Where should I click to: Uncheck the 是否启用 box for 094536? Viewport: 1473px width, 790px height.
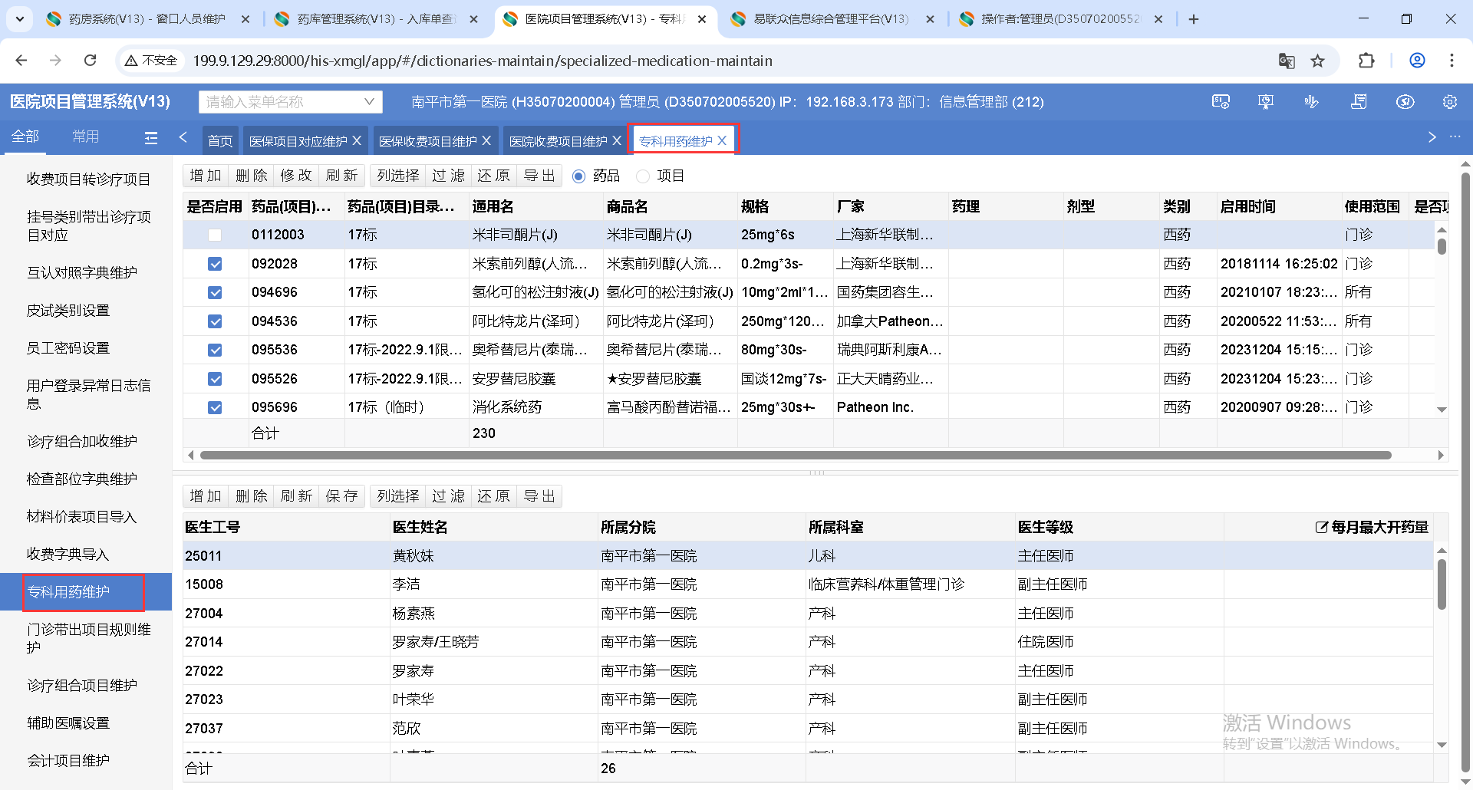(x=215, y=321)
